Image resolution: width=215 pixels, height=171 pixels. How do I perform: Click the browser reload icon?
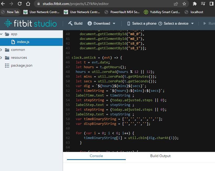click(20, 4)
